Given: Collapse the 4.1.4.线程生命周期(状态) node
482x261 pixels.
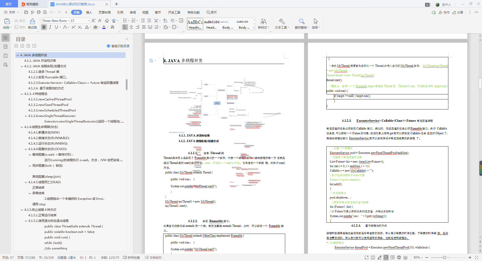Looking at the screenshot, I should pos(22,127).
